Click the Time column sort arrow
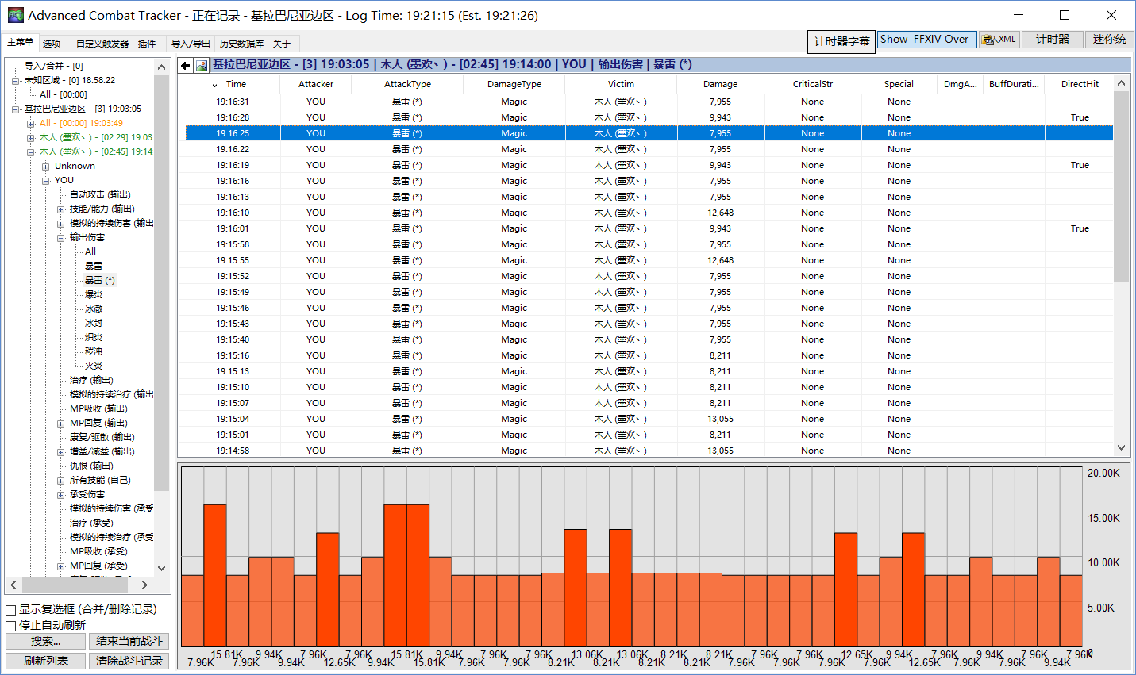1136x675 pixels. pos(214,85)
